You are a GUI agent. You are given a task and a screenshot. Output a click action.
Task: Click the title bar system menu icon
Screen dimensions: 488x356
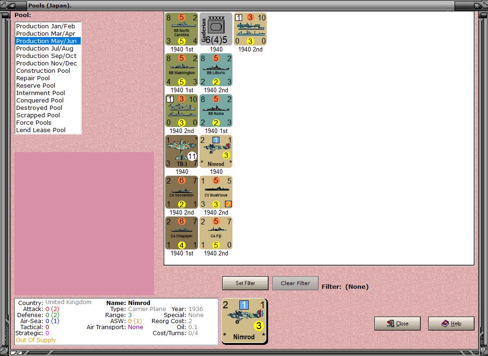[x=13, y=6]
